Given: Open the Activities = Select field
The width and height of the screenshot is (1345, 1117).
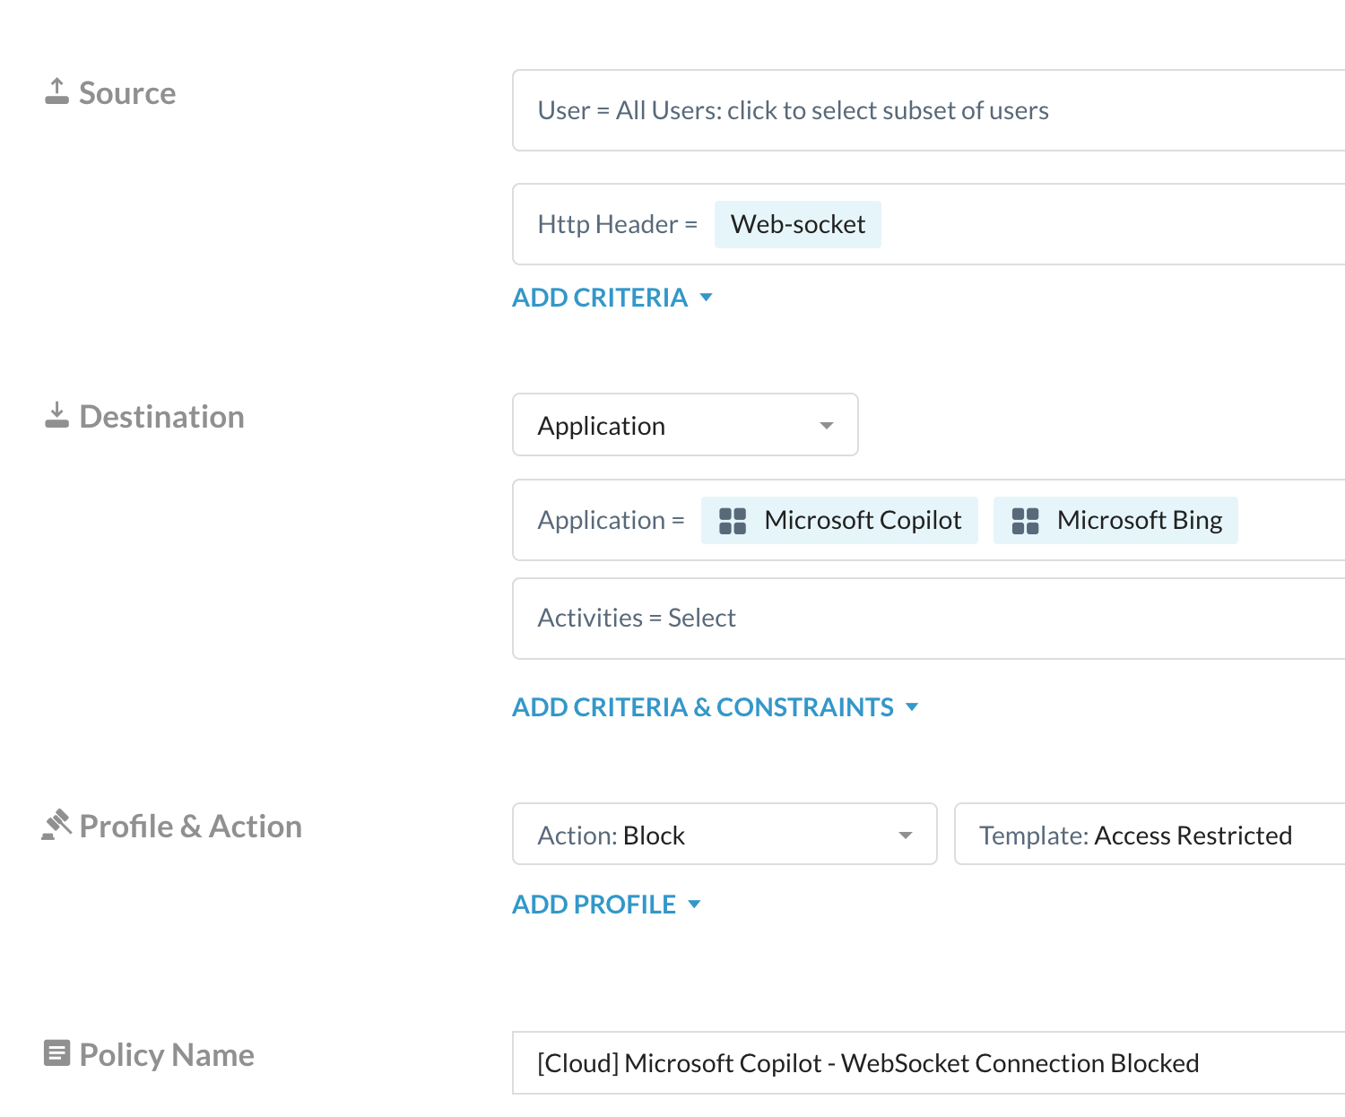Looking at the screenshot, I should point(929,619).
